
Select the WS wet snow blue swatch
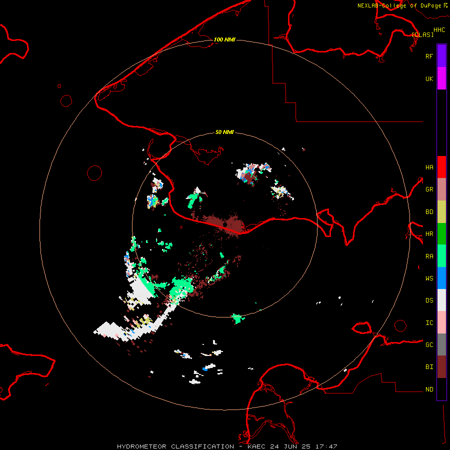coord(441,278)
